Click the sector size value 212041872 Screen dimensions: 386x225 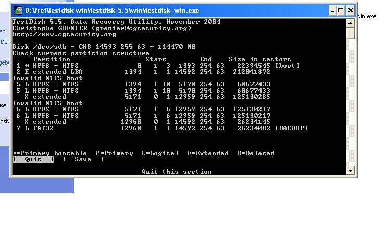coord(252,72)
